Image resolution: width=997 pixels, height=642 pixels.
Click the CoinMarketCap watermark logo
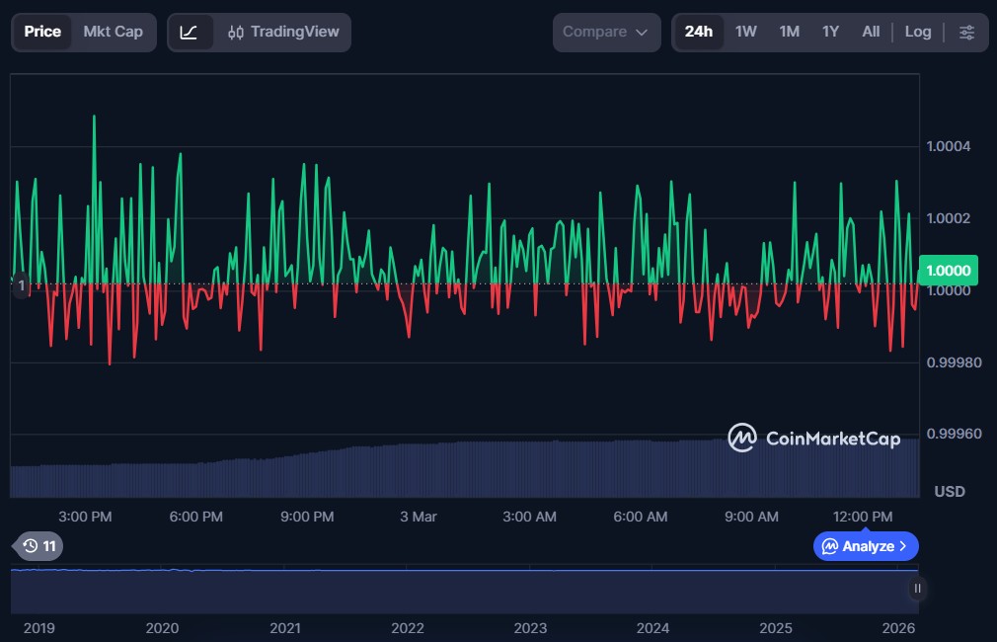point(813,439)
